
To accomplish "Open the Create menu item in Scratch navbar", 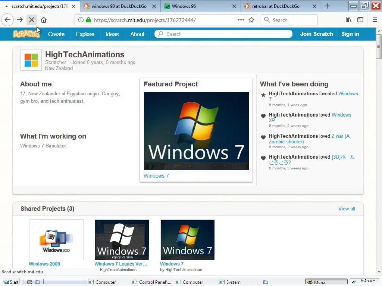I will point(56,34).
